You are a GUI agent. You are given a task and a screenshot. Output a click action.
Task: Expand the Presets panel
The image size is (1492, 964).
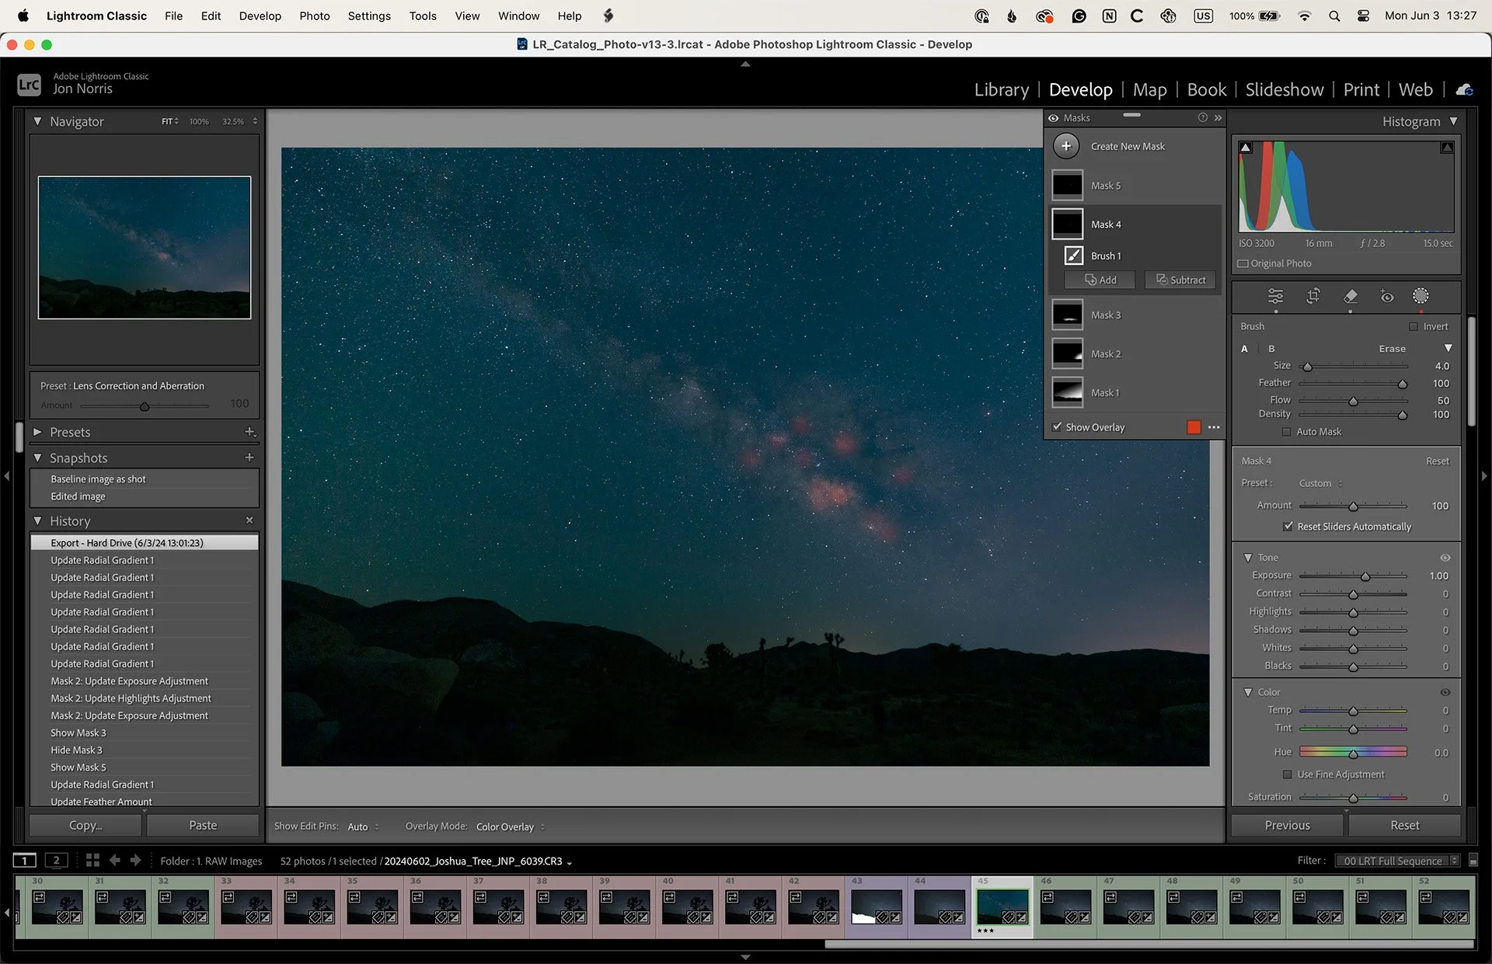point(37,432)
